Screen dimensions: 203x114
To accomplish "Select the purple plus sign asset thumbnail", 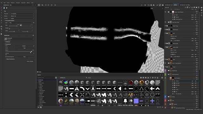I will 152,101.
